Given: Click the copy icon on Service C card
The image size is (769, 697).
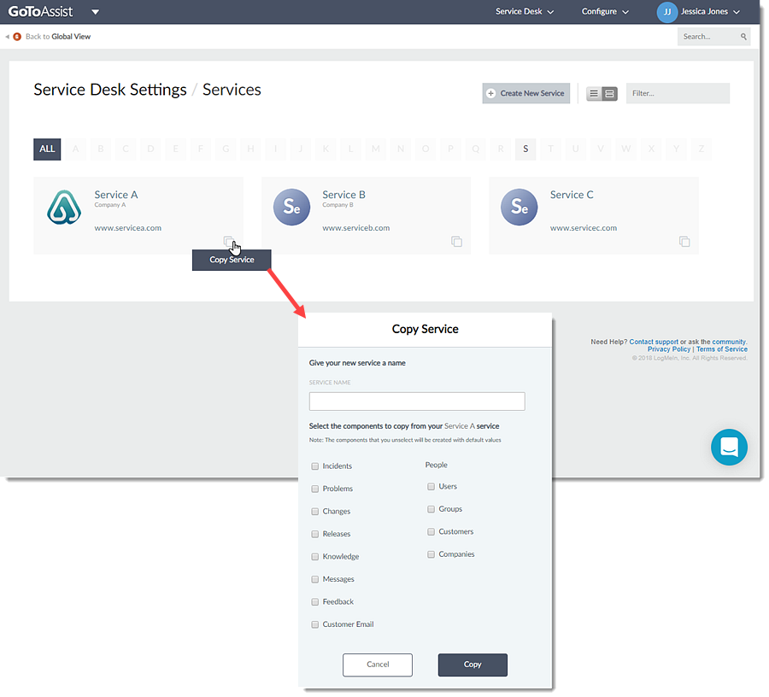Looking at the screenshot, I should (x=684, y=242).
